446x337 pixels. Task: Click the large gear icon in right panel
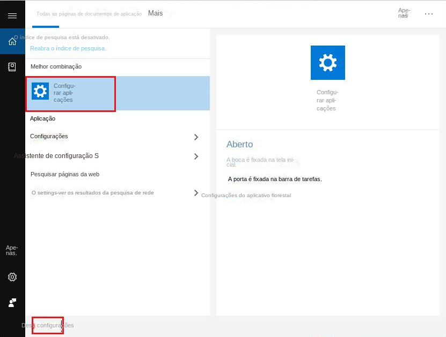(327, 62)
